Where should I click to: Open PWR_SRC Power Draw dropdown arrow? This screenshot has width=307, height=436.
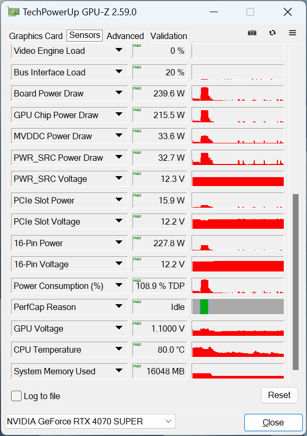(x=119, y=157)
